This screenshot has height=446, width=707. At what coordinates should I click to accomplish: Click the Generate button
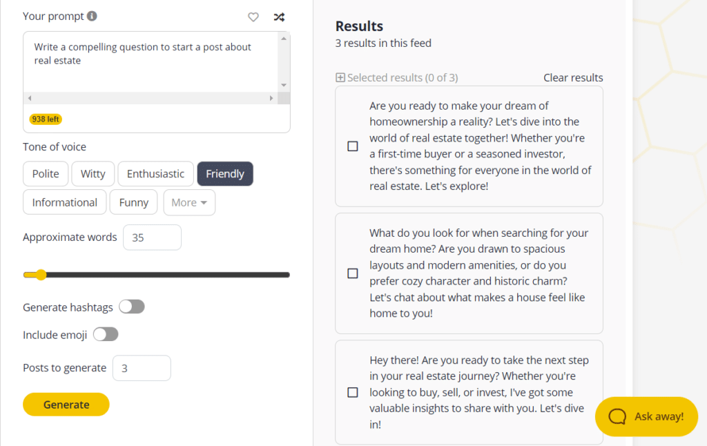(x=66, y=404)
